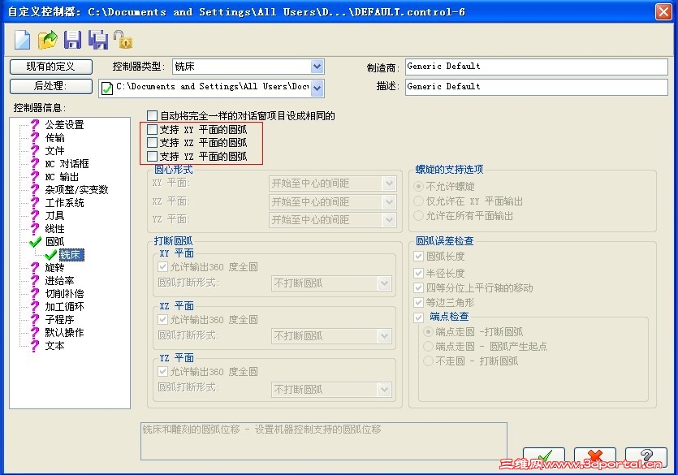This screenshot has height=475, width=678.
Task: Open YZ 平面 圆心形式 dropdown
Action: coord(389,220)
